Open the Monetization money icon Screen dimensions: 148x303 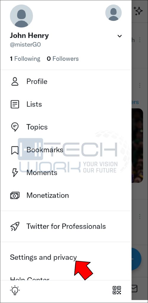(15, 195)
